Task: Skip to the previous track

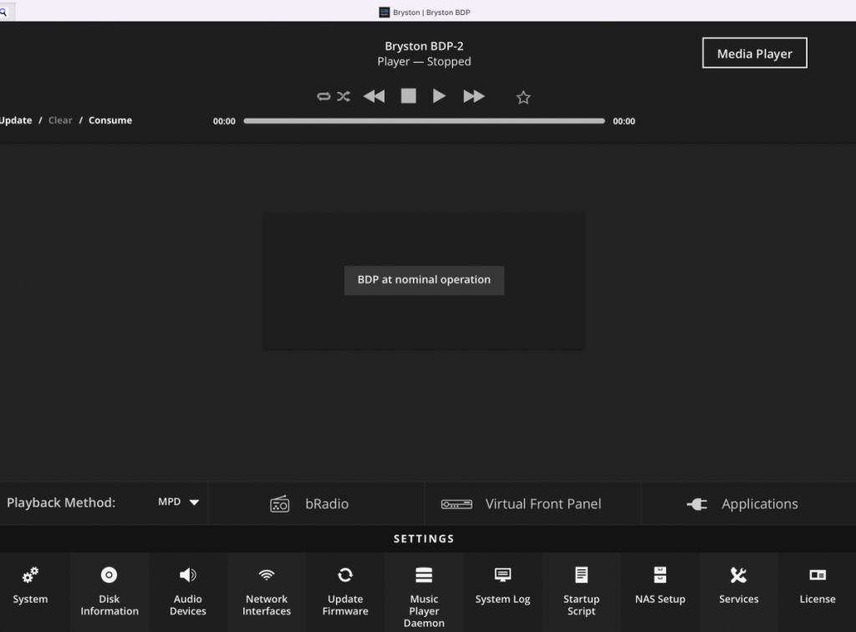Action: (x=374, y=97)
